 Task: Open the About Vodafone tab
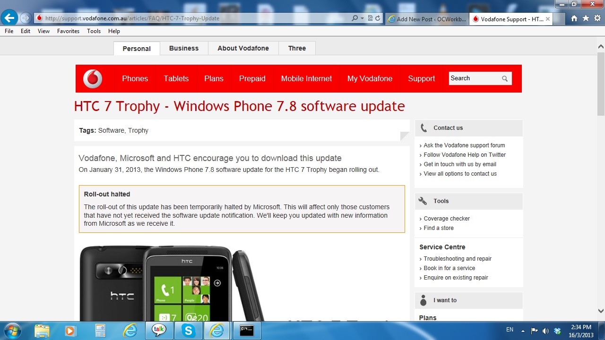[x=243, y=48]
